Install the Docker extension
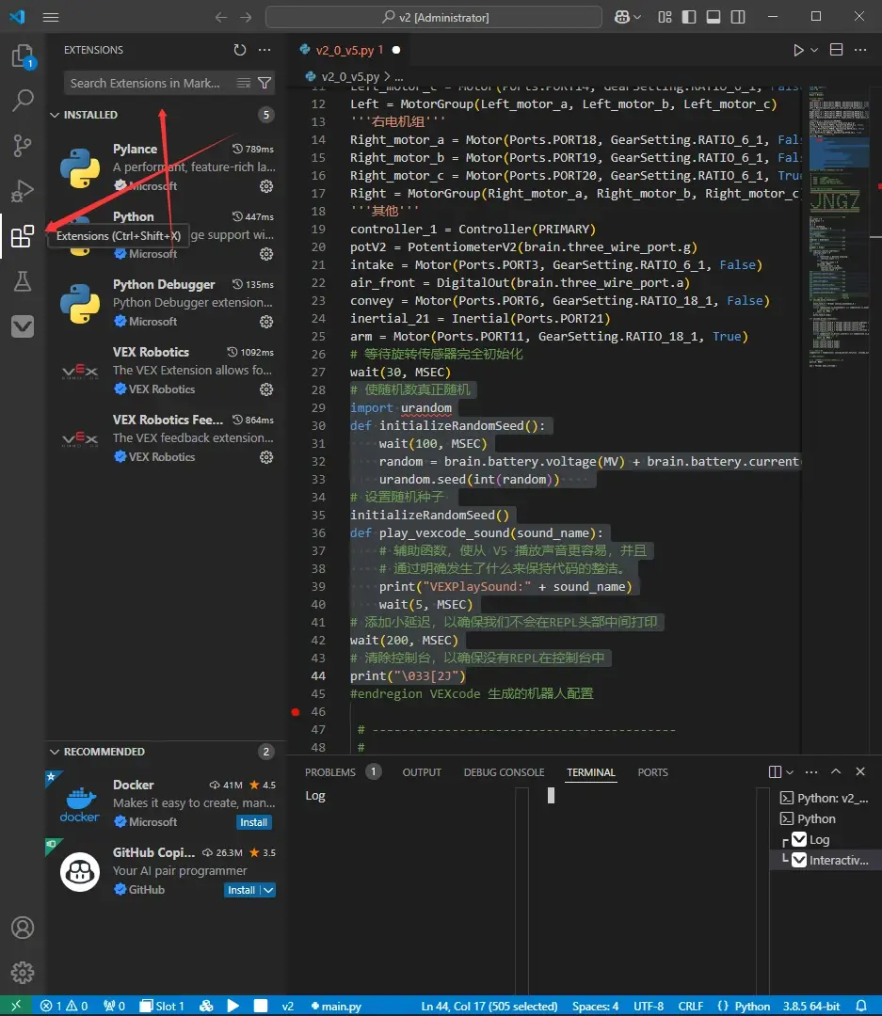The image size is (882, 1016). [x=253, y=822]
